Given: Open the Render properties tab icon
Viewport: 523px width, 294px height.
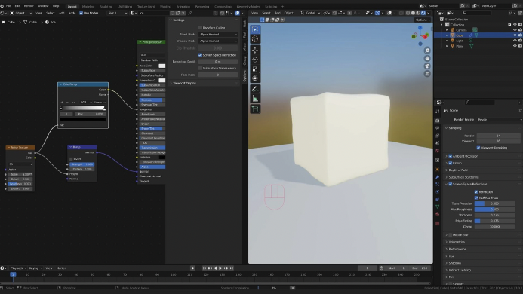Looking at the screenshot, I should [x=437, y=121].
